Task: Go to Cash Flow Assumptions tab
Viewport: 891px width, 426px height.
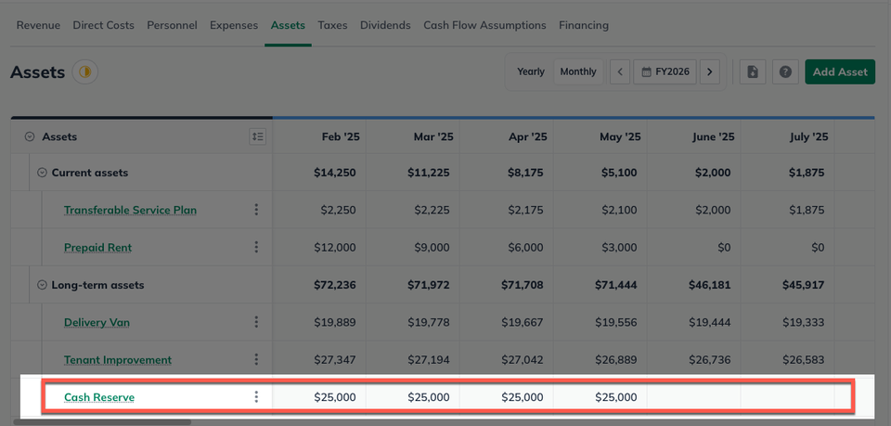Action: click(x=484, y=25)
